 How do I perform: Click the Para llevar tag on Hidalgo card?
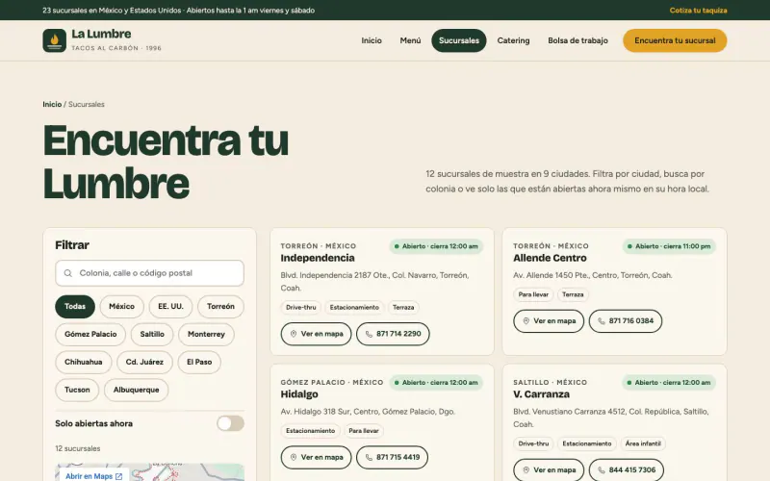[364, 431]
